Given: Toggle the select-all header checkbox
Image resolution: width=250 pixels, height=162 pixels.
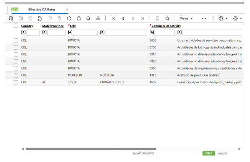Looking at the screenshot, I should pos(16,26).
